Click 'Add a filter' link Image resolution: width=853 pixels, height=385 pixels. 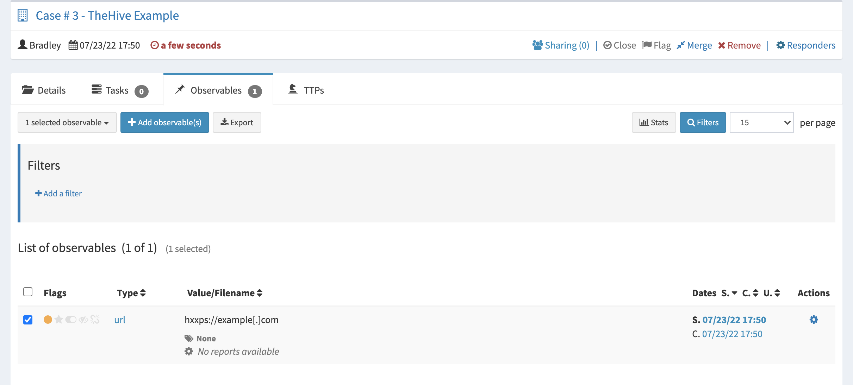(x=58, y=193)
